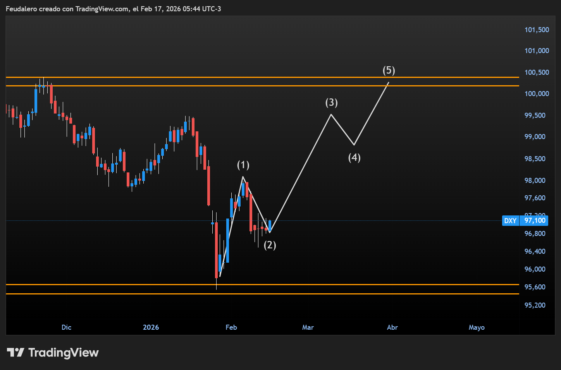The image size is (561, 370).
Task: Choose the 98,000 price axis label
Action: [x=535, y=181]
